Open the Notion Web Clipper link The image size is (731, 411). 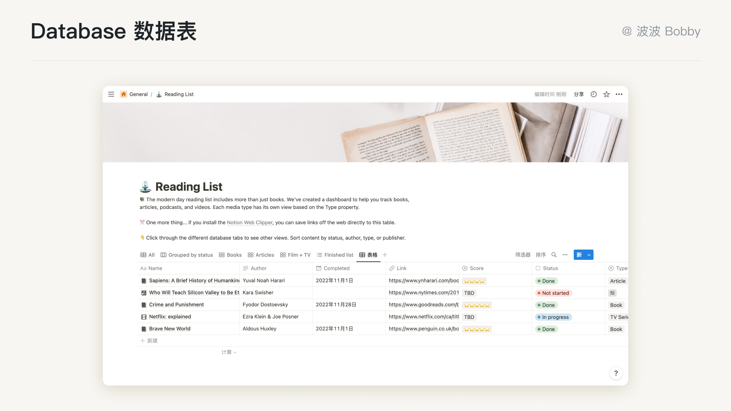tap(250, 223)
